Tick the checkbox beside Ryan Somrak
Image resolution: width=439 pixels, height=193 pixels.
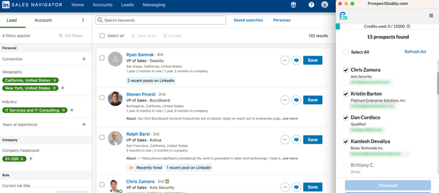[x=102, y=58]
